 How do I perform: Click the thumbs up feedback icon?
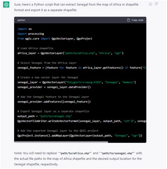(x=150, y=4)
